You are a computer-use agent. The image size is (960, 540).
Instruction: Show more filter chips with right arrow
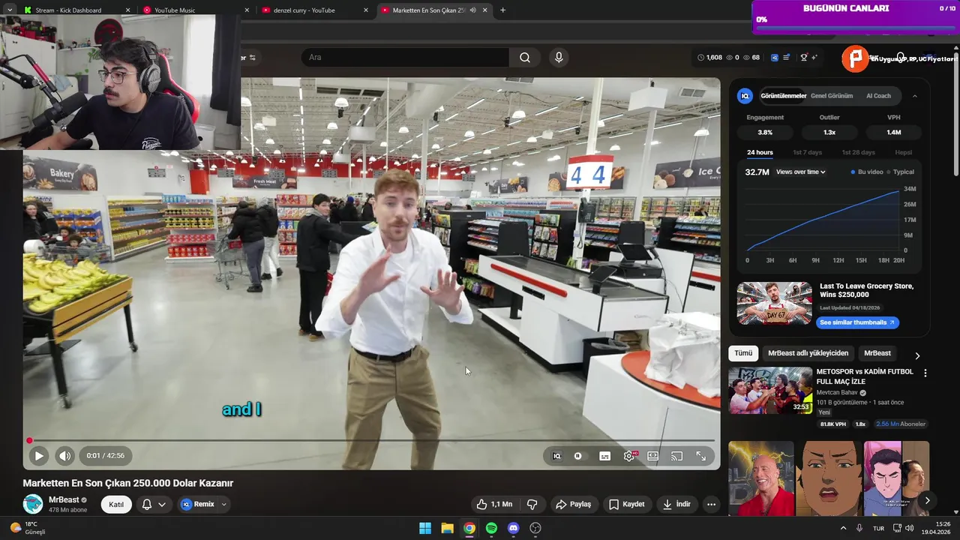[x=916, y=355]
